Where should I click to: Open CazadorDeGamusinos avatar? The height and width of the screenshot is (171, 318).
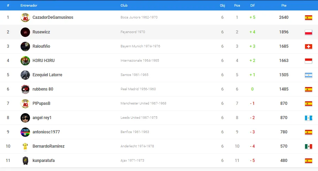pyautogui.click(x=25, y=18)
